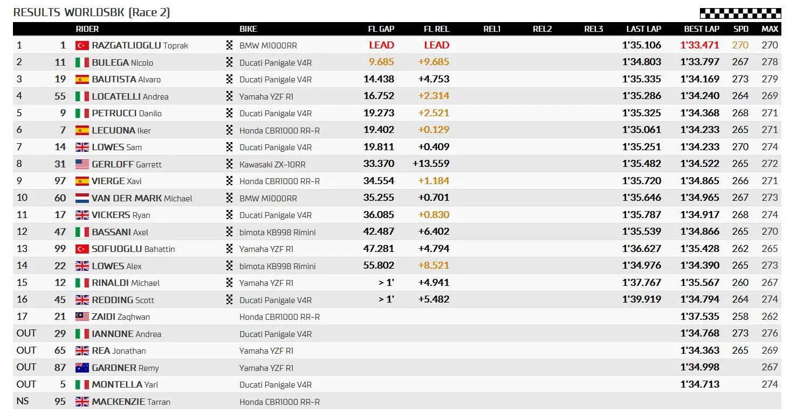The image size is (790, 414).
Task: Click Gerloff's FL REL value +13.559
Action: pyautogui.click(x=431, y=164)
